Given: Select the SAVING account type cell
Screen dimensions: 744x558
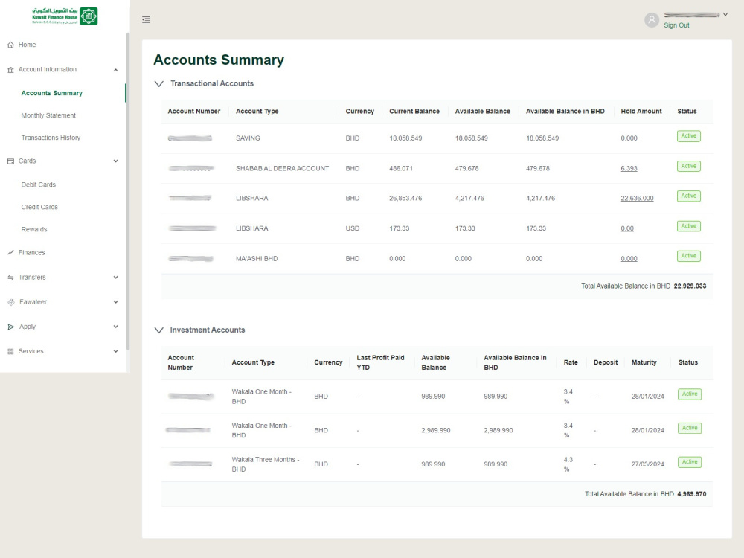Looking at the screenshot, I should [x=248, y=138].
